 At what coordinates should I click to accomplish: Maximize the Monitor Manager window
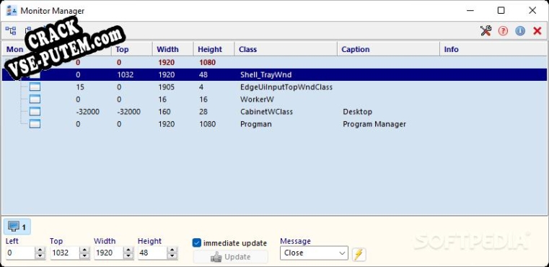[x=501, y=11]
